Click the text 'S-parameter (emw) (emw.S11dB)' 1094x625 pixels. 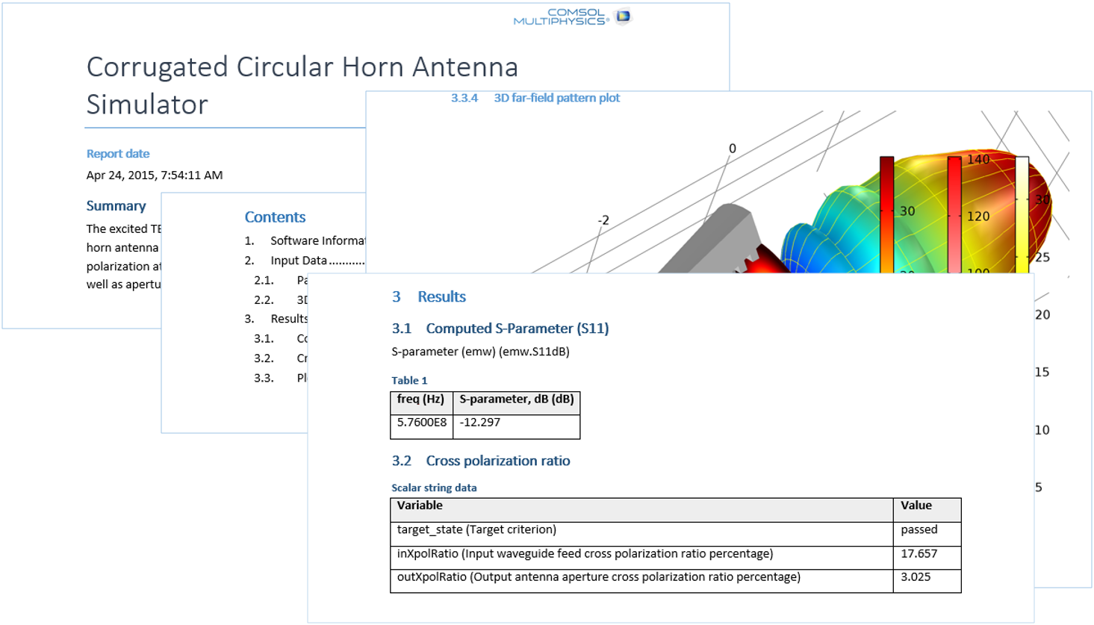(x=480, y=352)
